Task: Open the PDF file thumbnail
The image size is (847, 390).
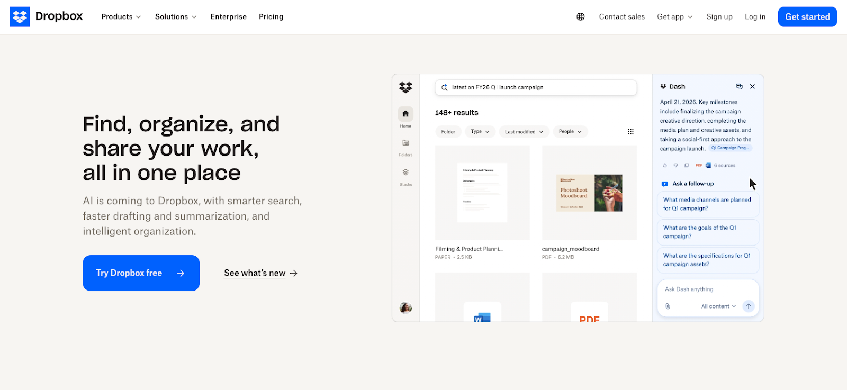Action: pos(589,297)
